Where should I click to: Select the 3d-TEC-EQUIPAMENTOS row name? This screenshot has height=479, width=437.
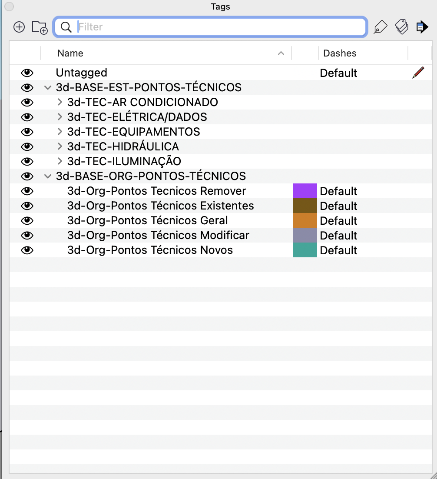tap(134, 132)
